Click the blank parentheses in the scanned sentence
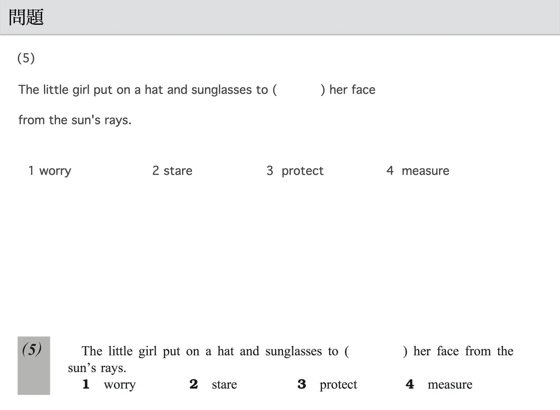This screenshot has width=560, height=410. click(x=375, y=351)
